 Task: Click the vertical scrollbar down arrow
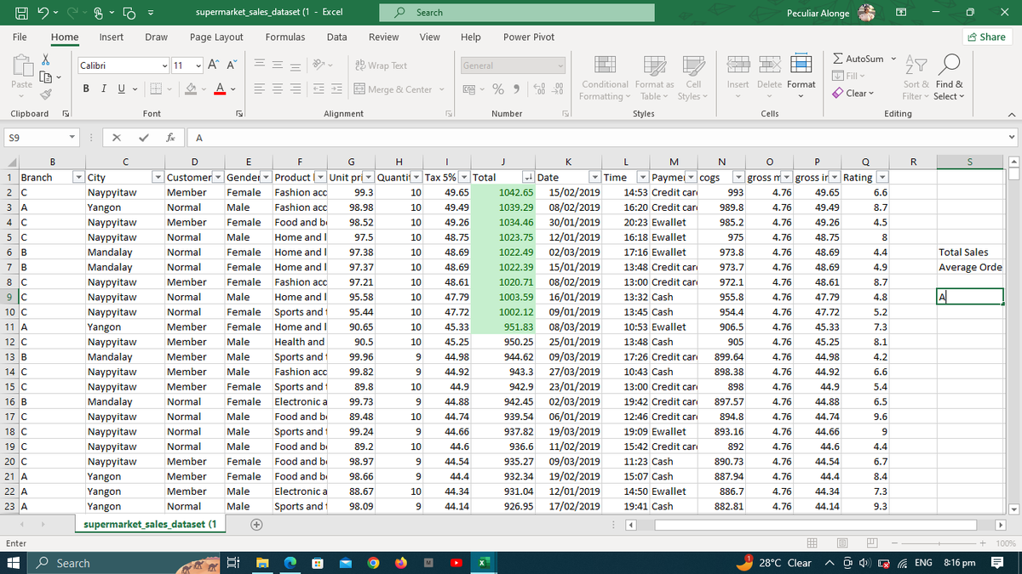1013,509
